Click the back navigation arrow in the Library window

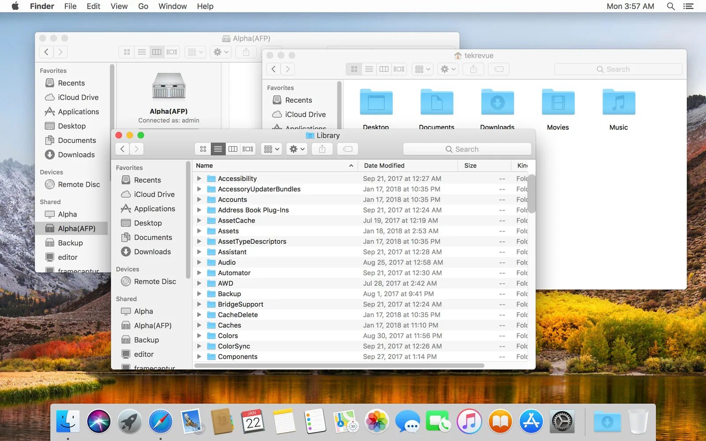tap(122, 149)
